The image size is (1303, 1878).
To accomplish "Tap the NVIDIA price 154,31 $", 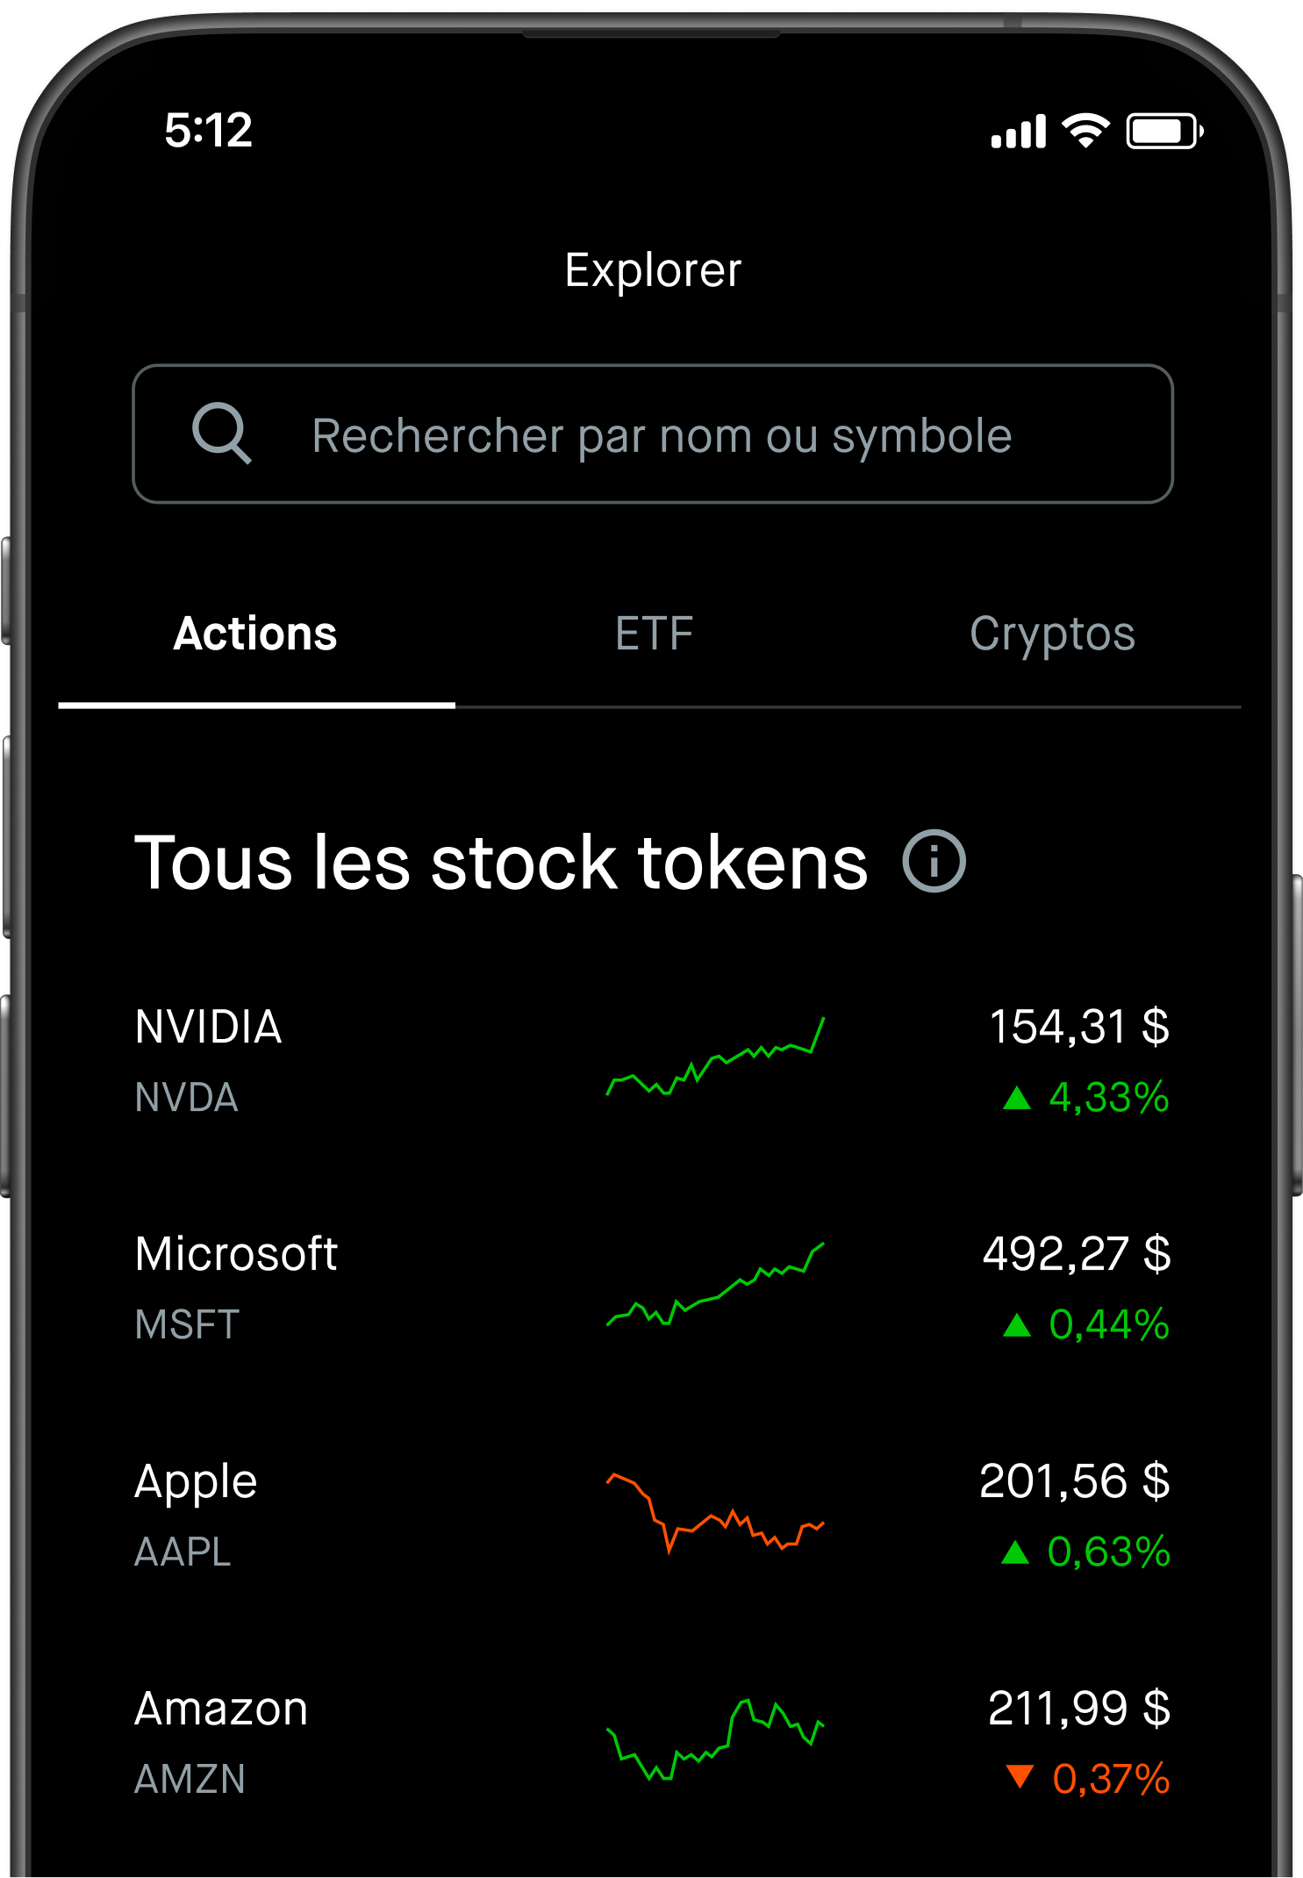I will (1078, 1027).
